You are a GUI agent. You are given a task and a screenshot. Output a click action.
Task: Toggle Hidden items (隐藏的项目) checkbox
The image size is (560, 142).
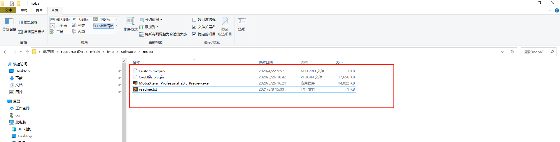pos(194,34)
